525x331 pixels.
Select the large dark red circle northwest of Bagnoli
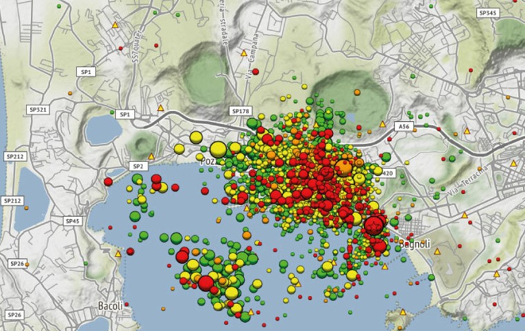(374, 224)
